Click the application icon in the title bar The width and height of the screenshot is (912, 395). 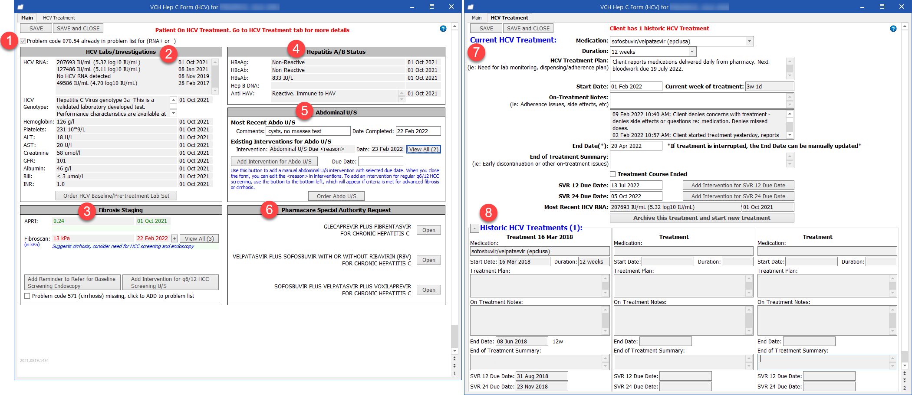coord(21,7)
